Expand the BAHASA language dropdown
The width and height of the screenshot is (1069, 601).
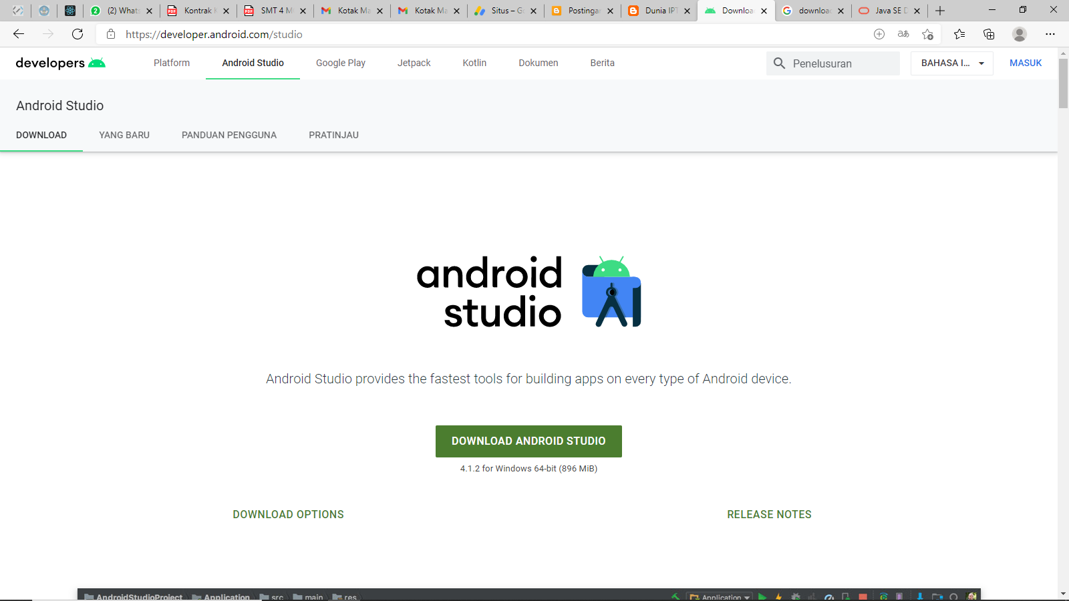[x=952, y=63]
